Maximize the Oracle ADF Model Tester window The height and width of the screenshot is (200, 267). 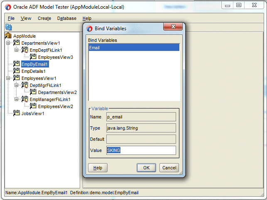click(x=239, y=5)
